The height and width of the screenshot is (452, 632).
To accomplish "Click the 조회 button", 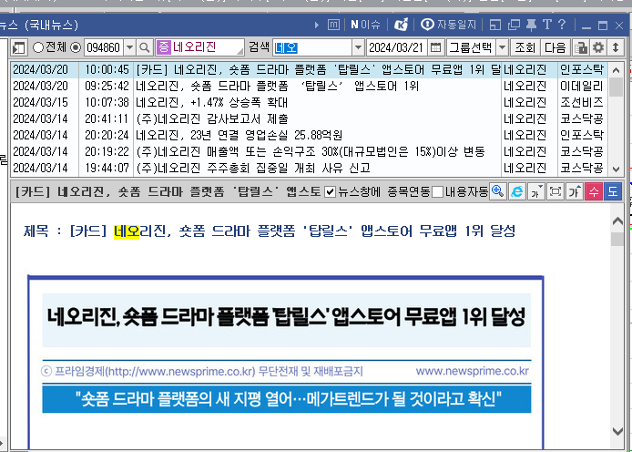I will pyautogui.click(x=525, y=47).
